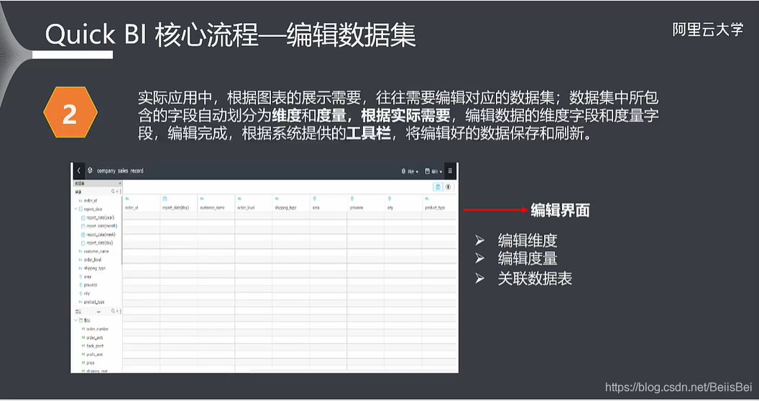The image size is (759, 401).
Task: Select order_level in the dimension tree
Action: (93, 260)
